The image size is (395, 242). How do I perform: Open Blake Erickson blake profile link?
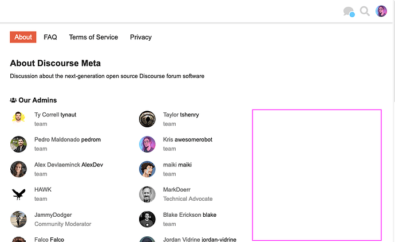[x=189, y=214]
